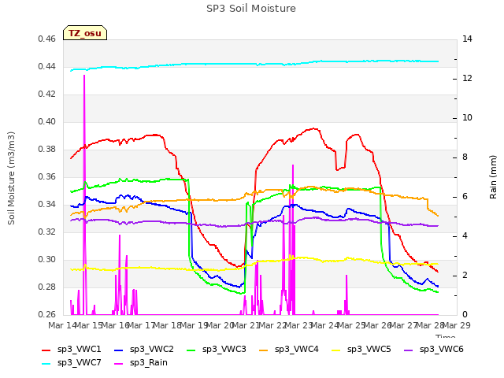
Task: Click the 0.30 left axis tick label
Action: click(x=46, y=259)
